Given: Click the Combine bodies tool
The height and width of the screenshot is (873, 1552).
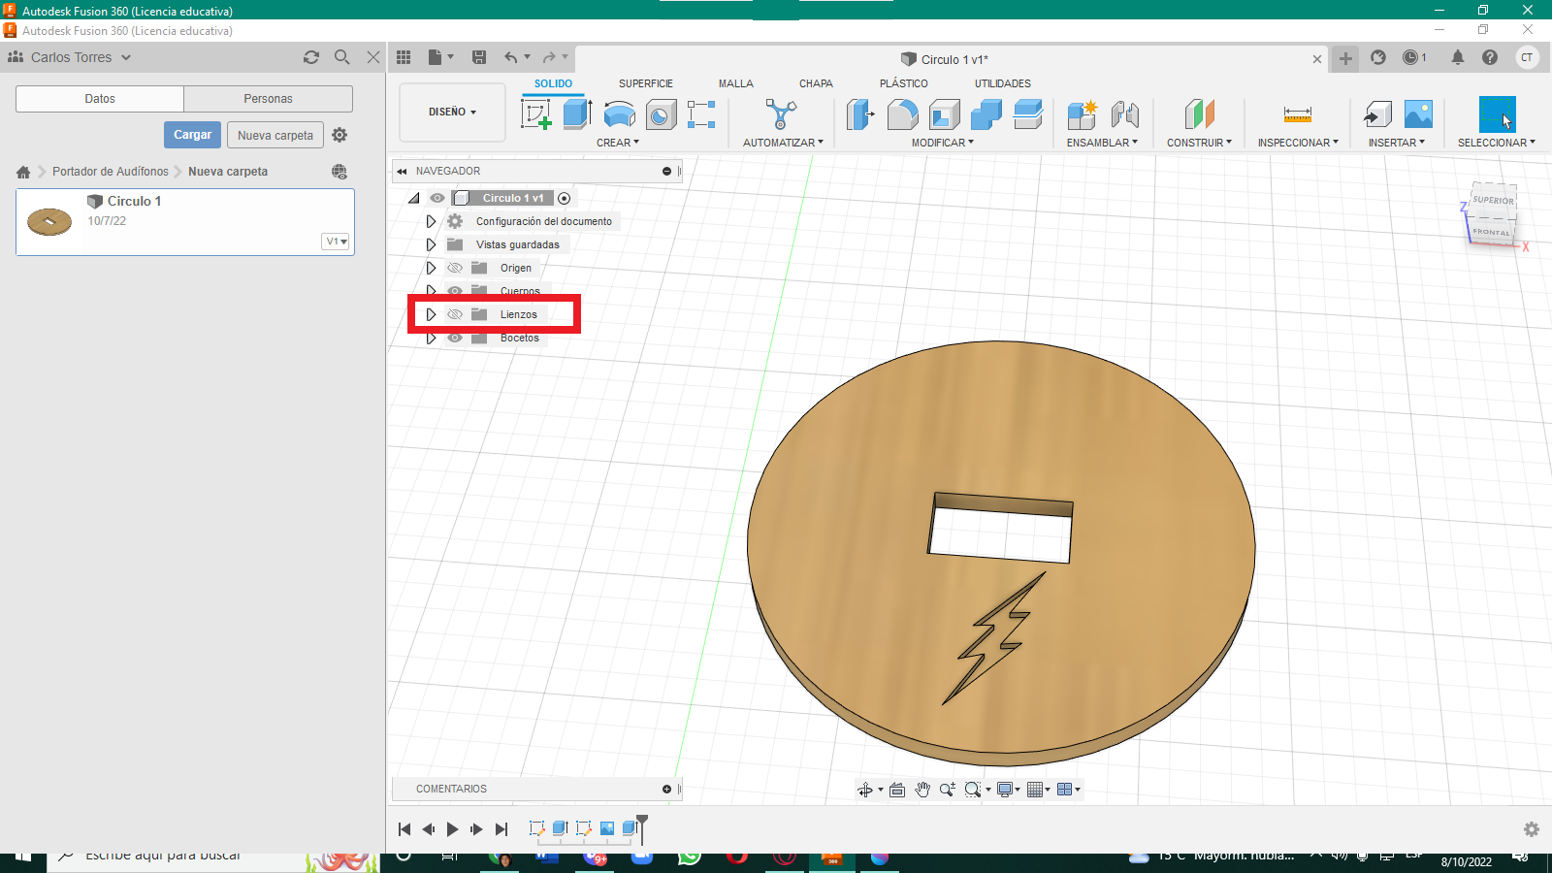Looking at the screenshot, I should pyautogui.click(x=986, y=114).
